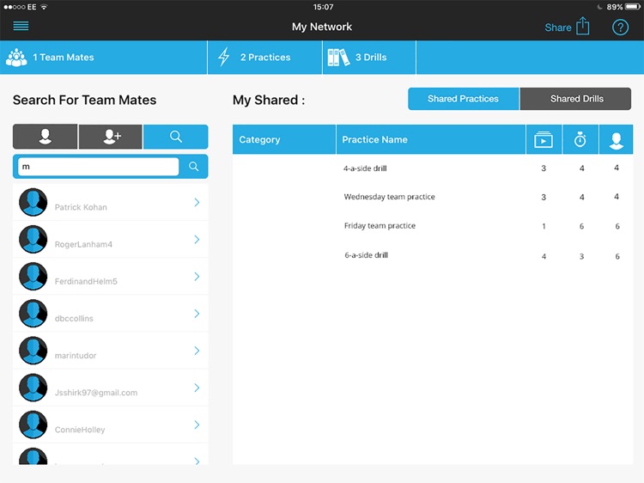Select the search magnifier tab icon

(175, 137)
